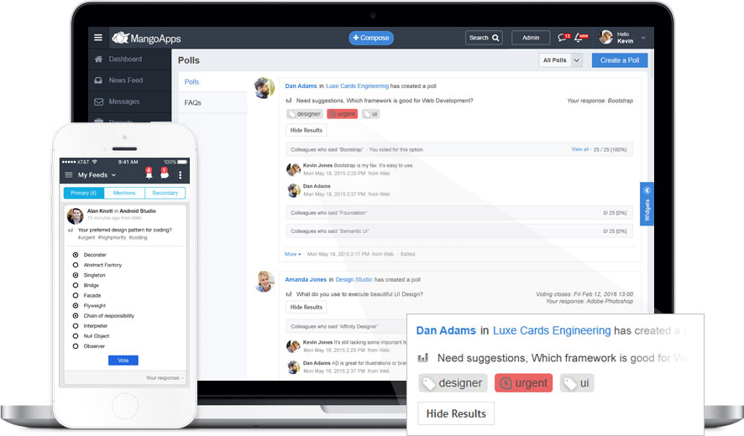Screen dimensions: 744x436
Task: Select the Flyweight radio option
Action: pyautogui.click(x=76, y=306)
